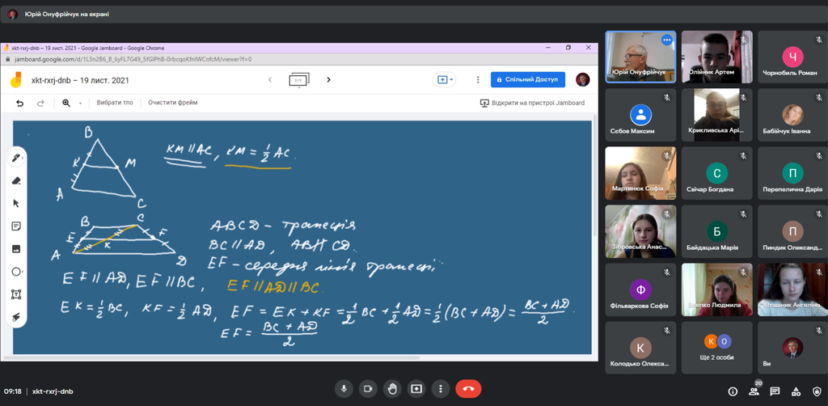Click presenter banner Юрій Онуфрійчук на екрані
Viewport: 828px width, 406px height.
pyautogui.click(x=66, y=15)
